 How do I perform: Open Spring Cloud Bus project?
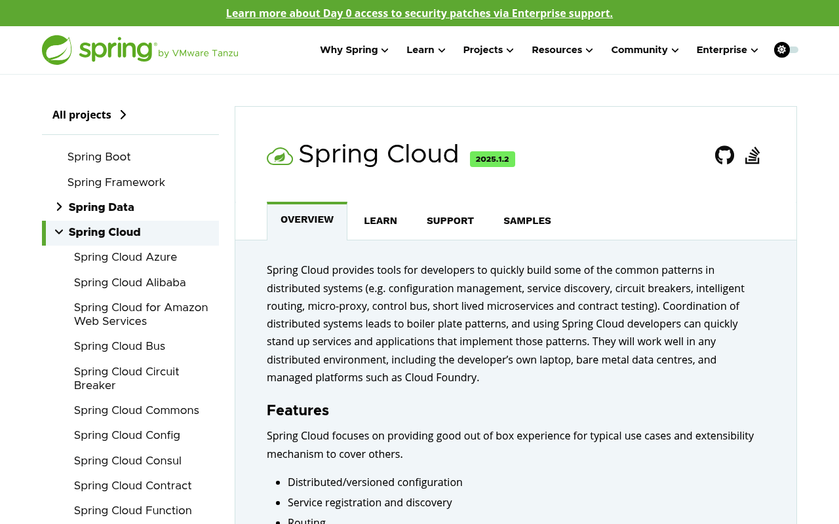pos(119,346)
